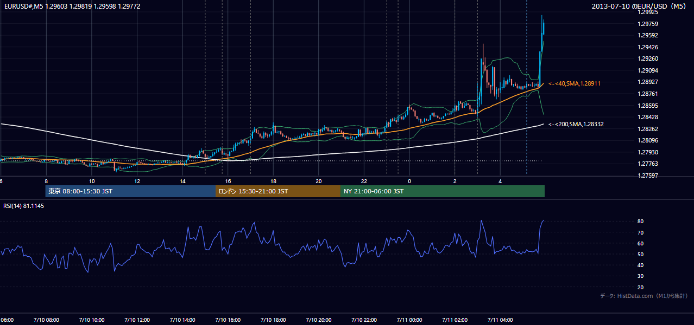Click the 7/10 14:00 time axis label
This screenshot has height=325, width=694.
click(x=182, y=320)
